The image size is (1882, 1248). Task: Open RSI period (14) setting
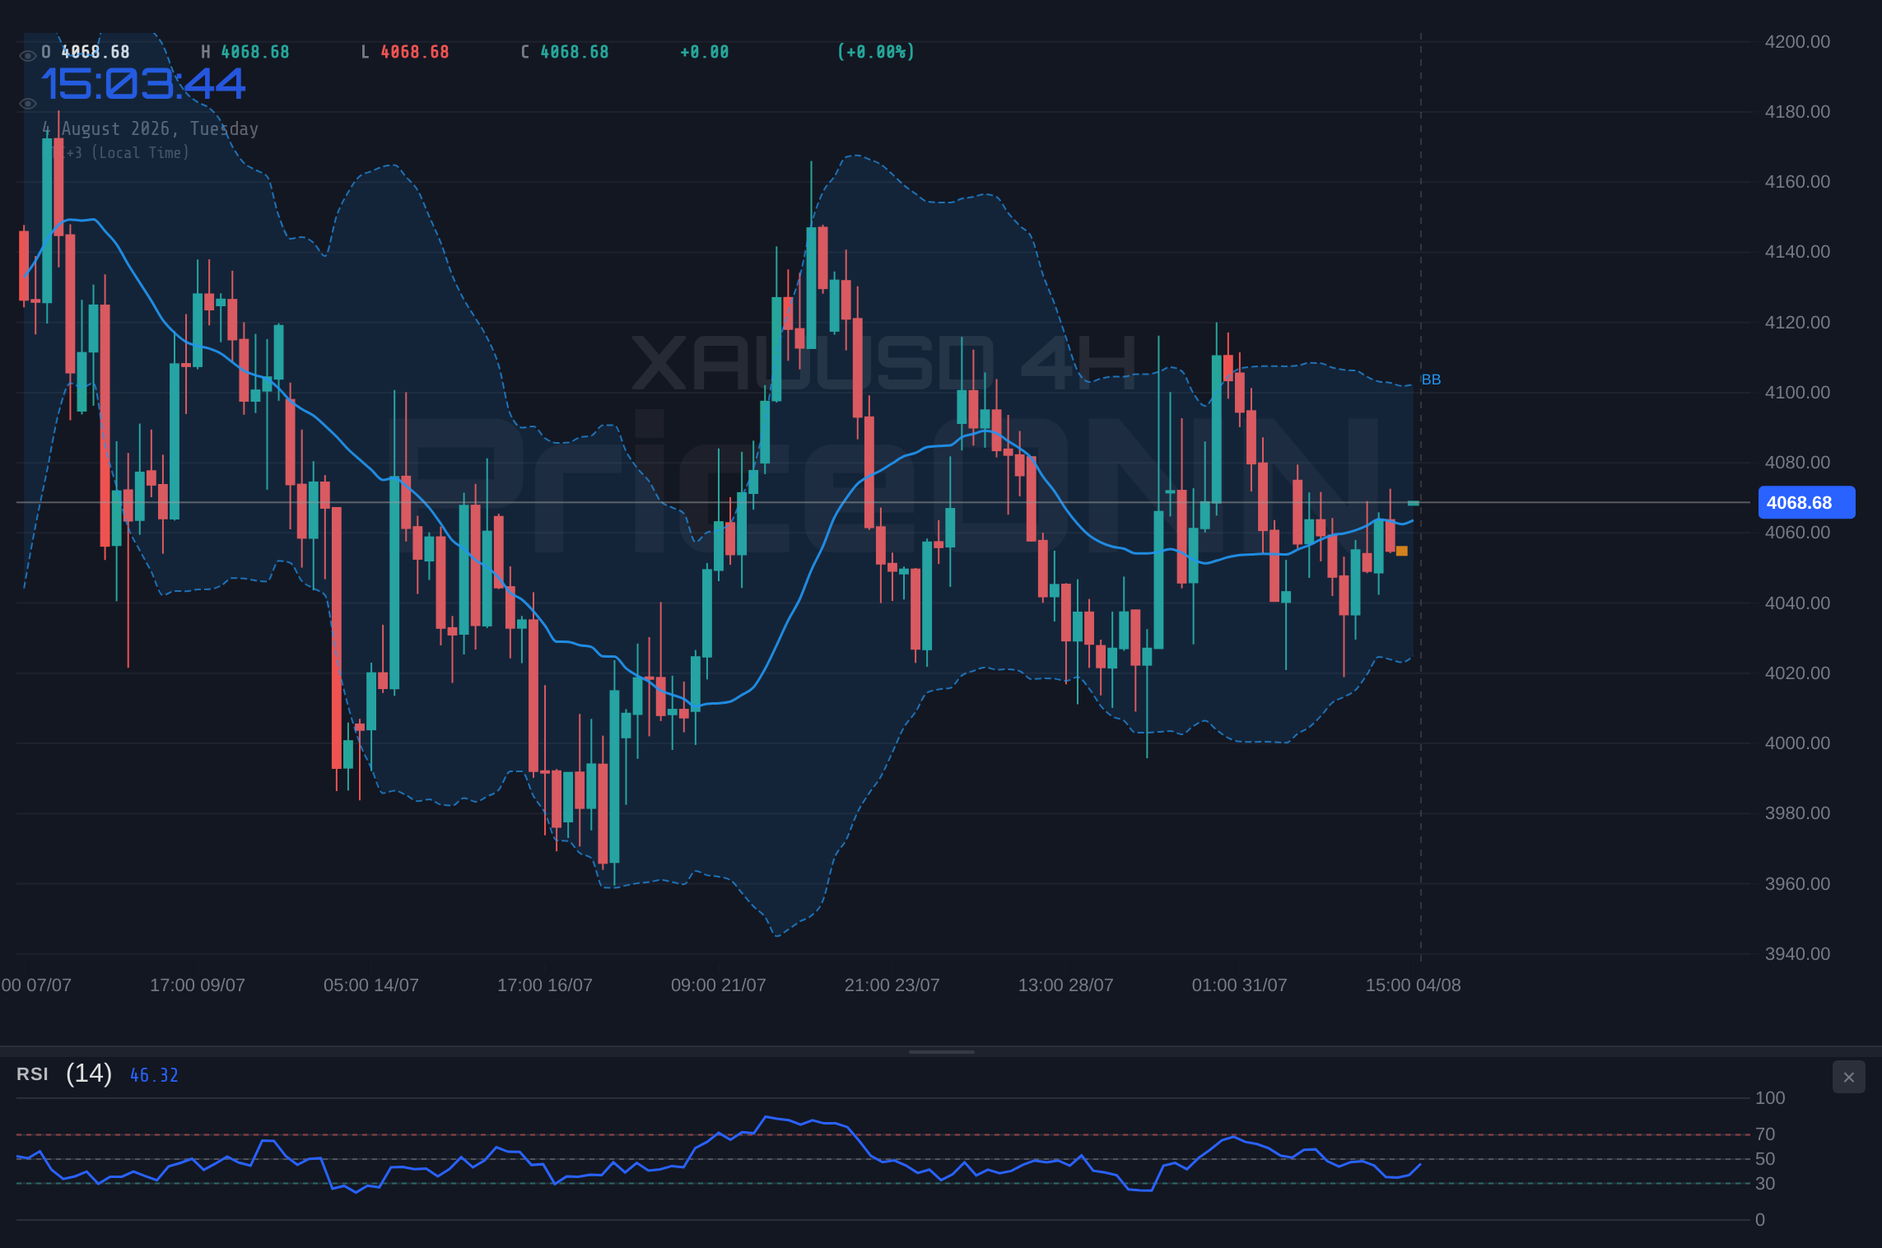pos(89,1073)
